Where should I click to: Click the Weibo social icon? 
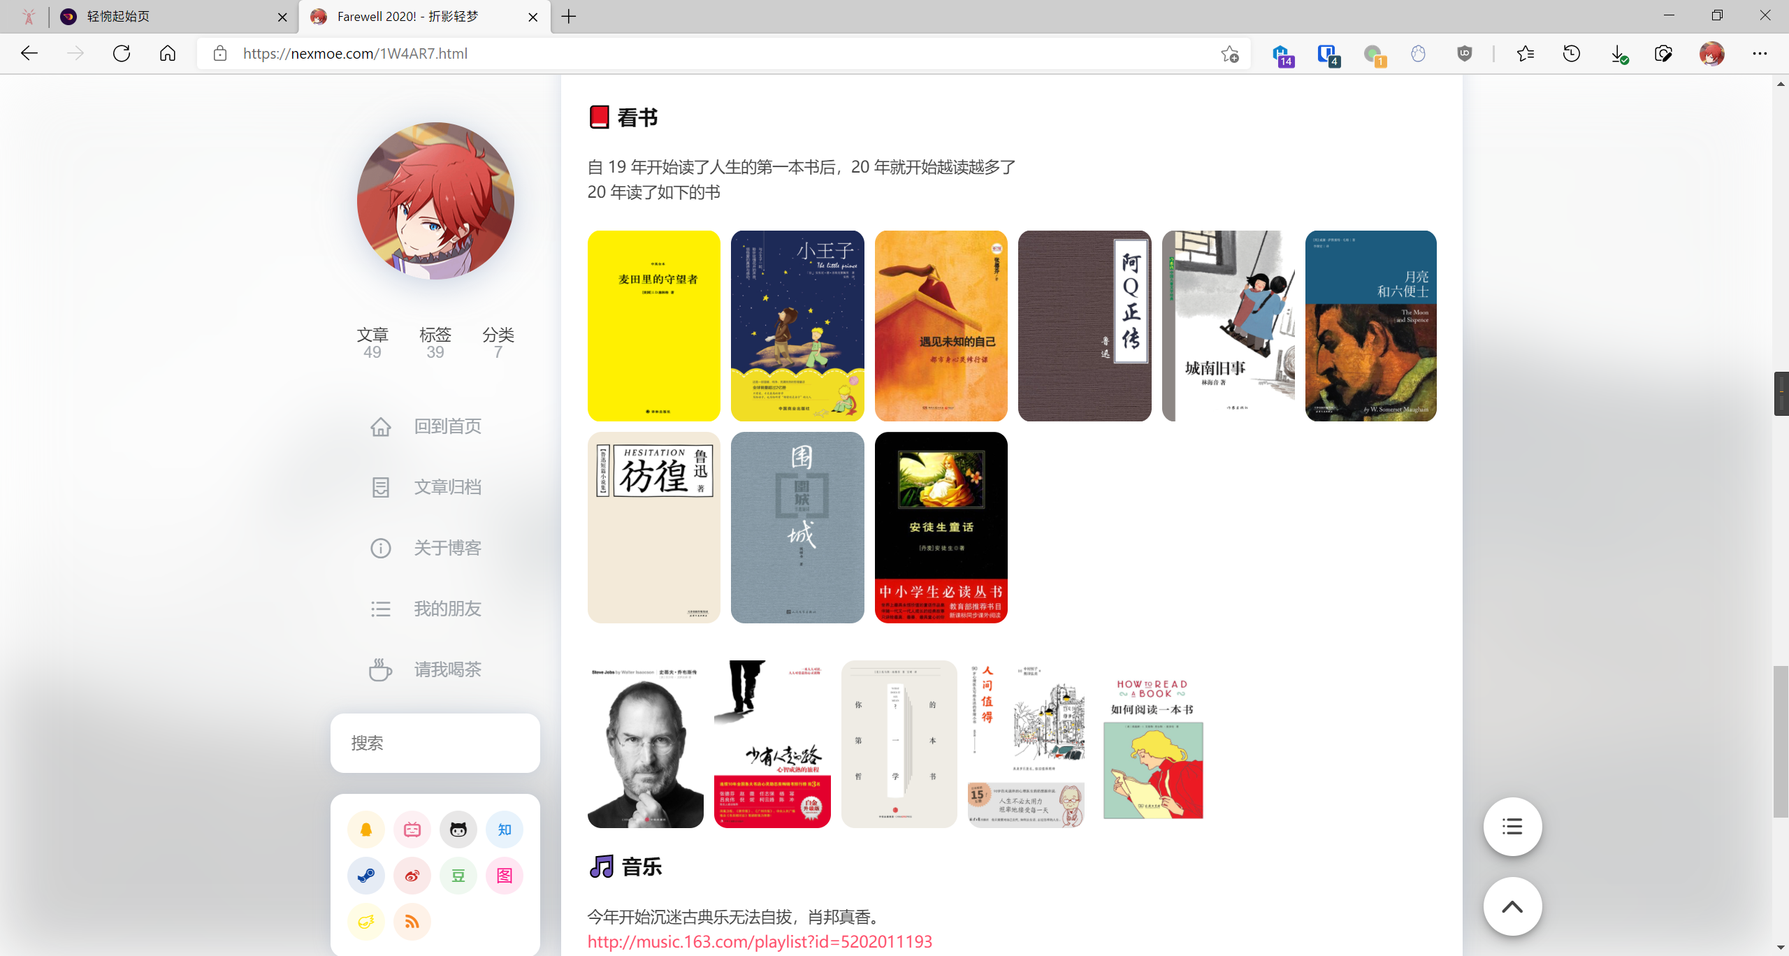click(x=412, y=876)
